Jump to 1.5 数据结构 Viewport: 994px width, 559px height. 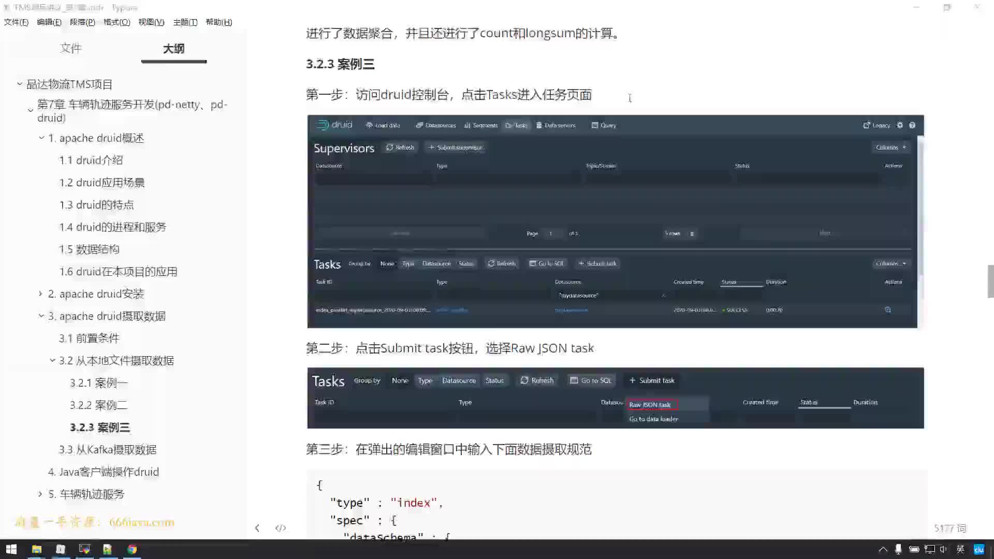tap(90, 249)
